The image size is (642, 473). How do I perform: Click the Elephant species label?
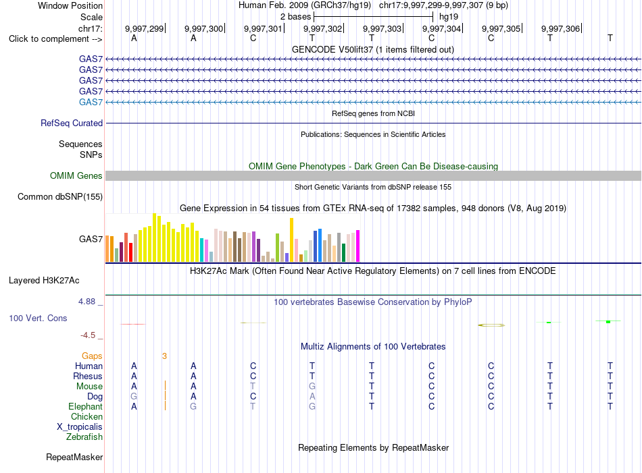click(x=86, y=406)
